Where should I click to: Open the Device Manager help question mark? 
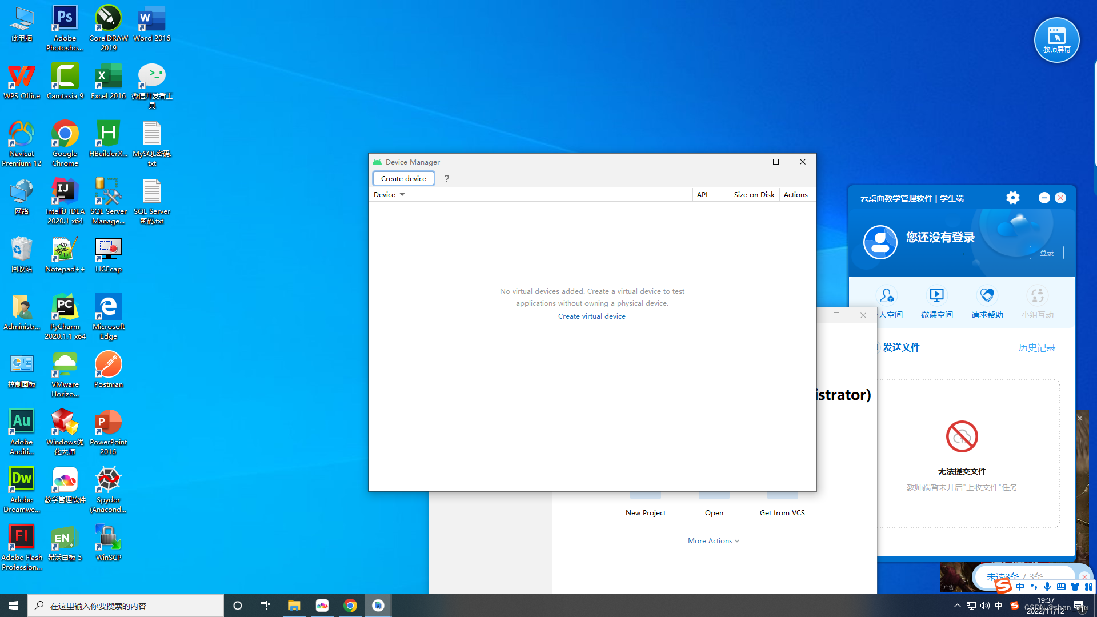coord(447,178)
